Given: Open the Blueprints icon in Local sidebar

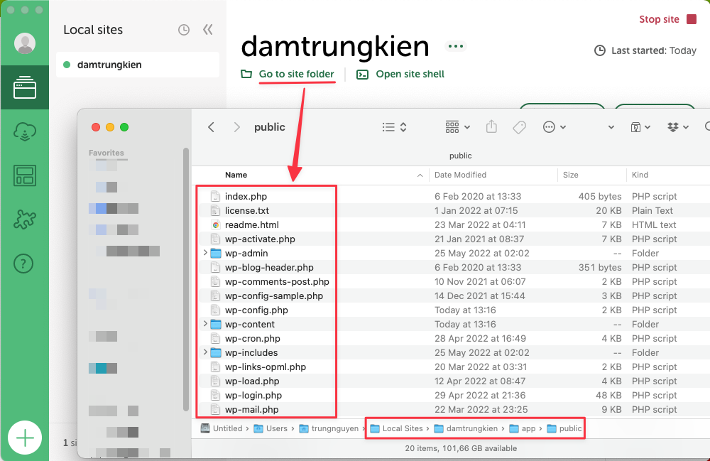Looking at the screenshot, I should [24, 175].
